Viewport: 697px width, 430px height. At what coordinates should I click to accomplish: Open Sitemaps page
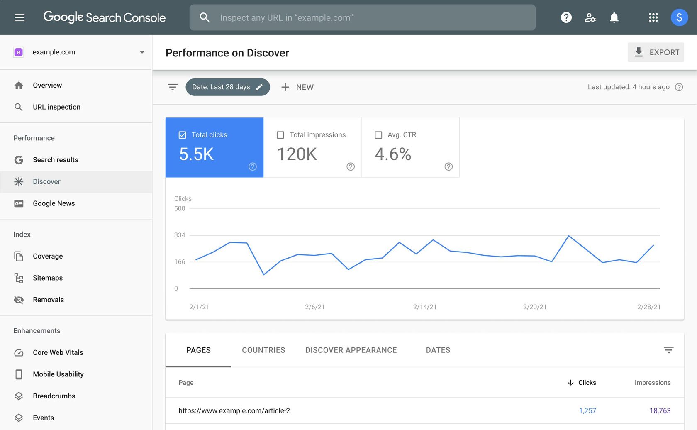tap(76, 278)
